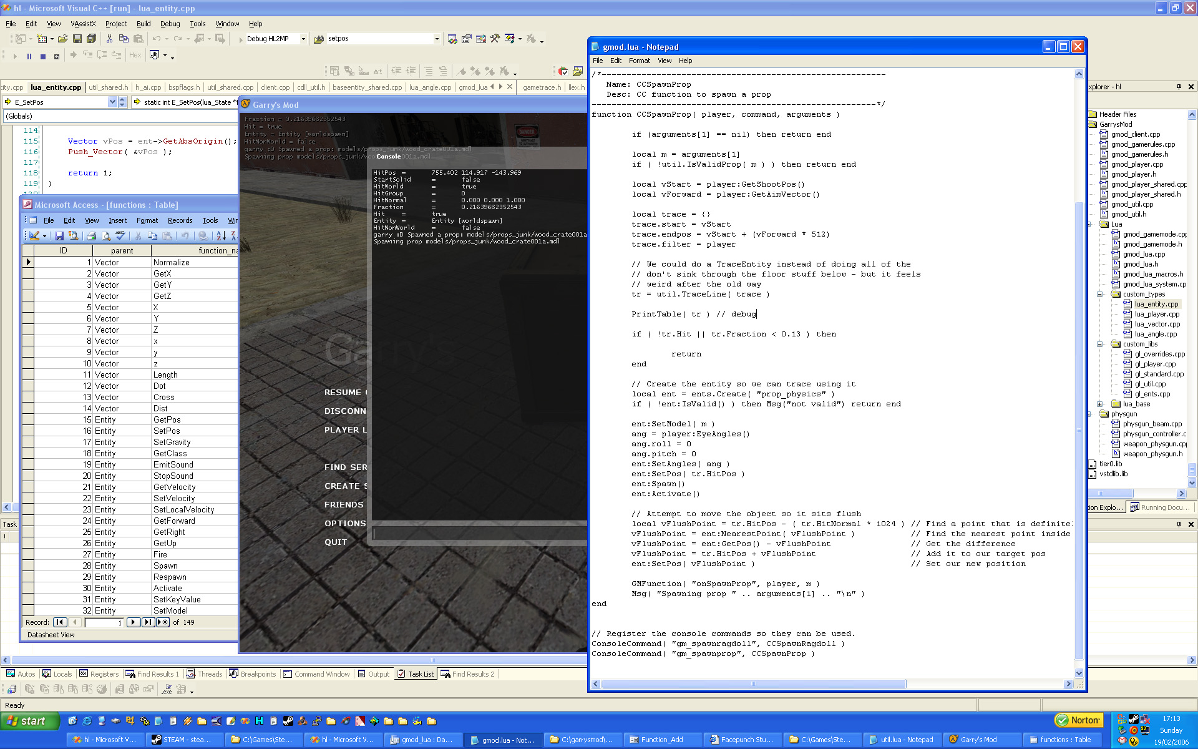This screenshot has width=1198, height=749.
Task: Open Toolbox hammer-and-wrench icon
Action: pyautogui.click(x=495, y=39)
